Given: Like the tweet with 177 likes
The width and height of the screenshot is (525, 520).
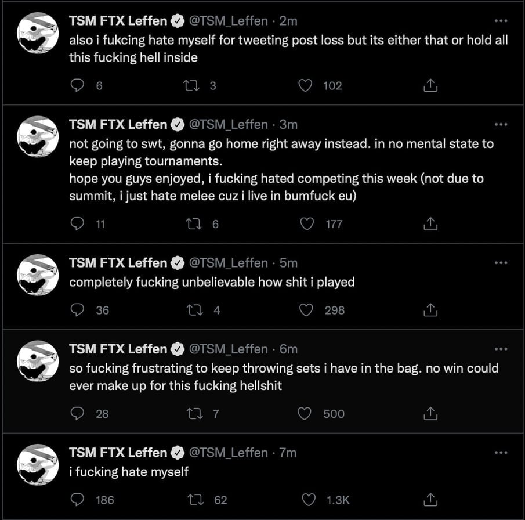Looking at the screenshot, I should point(306,224).
